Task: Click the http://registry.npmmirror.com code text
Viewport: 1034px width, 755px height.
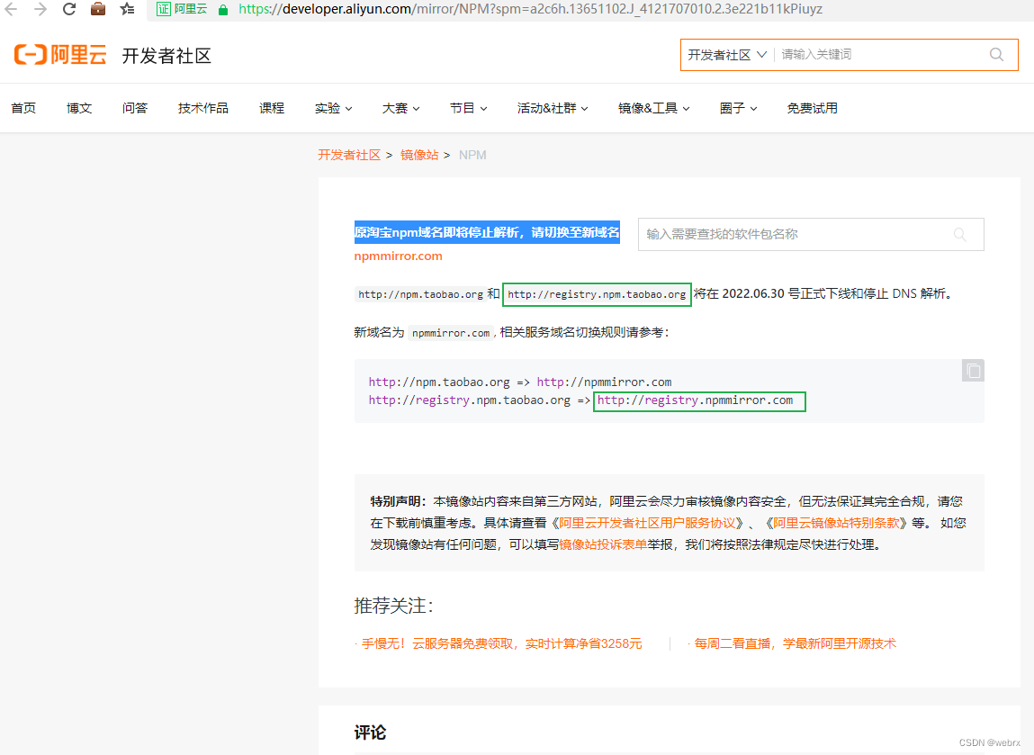Action: (x=695, y=400)
